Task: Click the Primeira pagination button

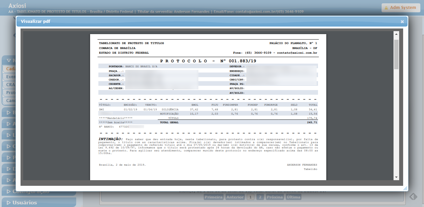Action: [x=213, y=197]
